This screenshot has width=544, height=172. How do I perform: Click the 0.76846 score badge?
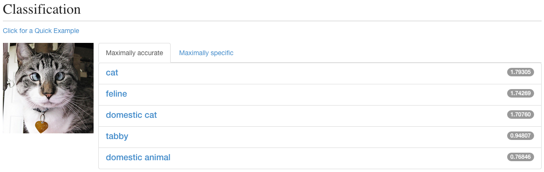click(x=520, y=157)
